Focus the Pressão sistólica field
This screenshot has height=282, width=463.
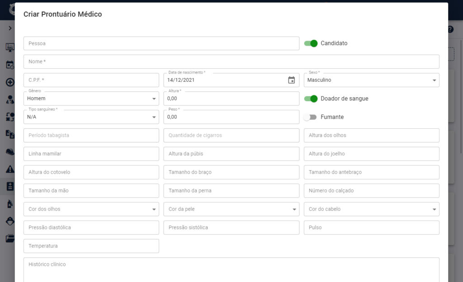tap(231, 227)
